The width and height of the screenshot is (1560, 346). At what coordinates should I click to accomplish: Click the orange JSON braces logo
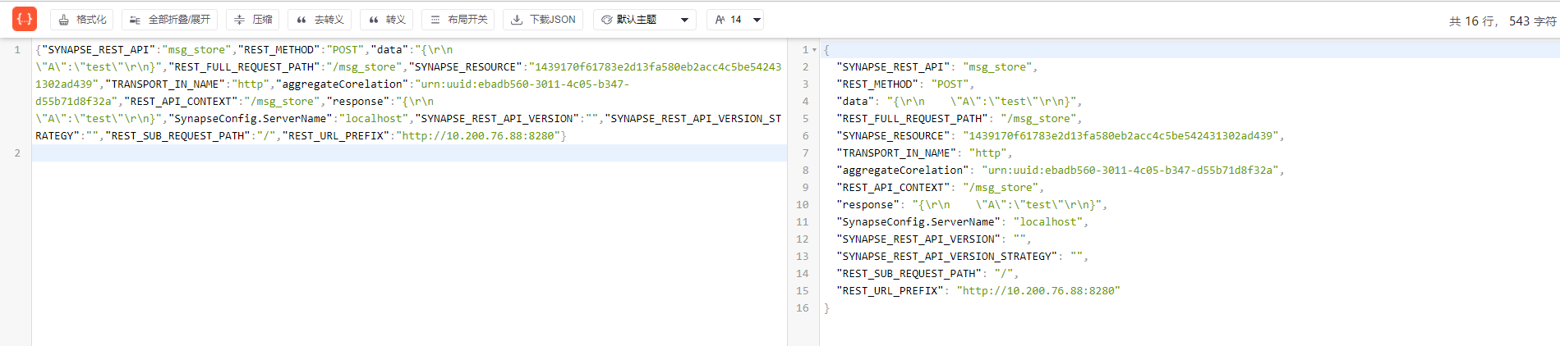[25, 19]
